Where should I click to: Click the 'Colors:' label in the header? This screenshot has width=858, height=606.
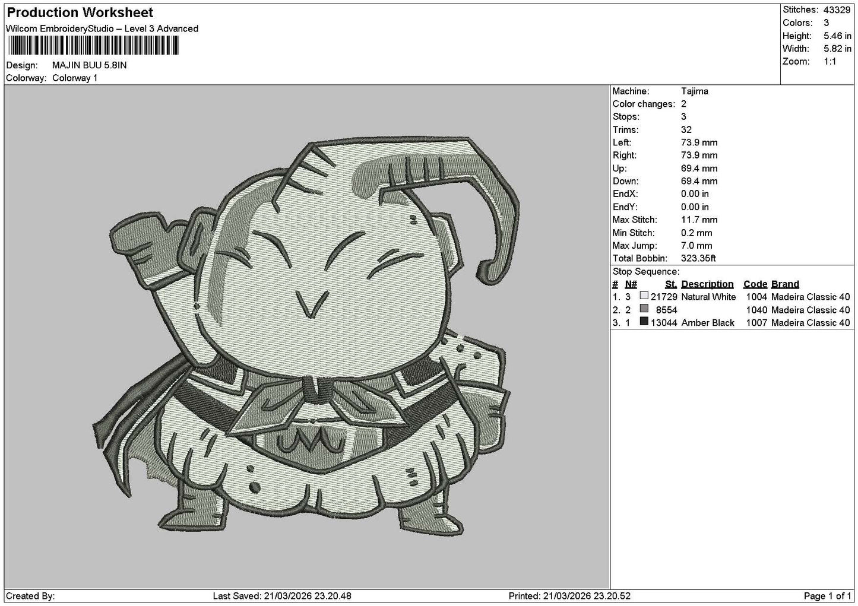pos(797,23)
